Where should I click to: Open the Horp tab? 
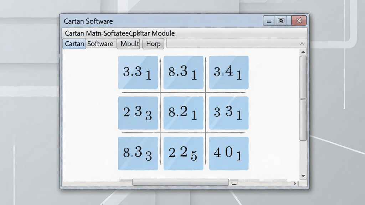coord(153,44)
